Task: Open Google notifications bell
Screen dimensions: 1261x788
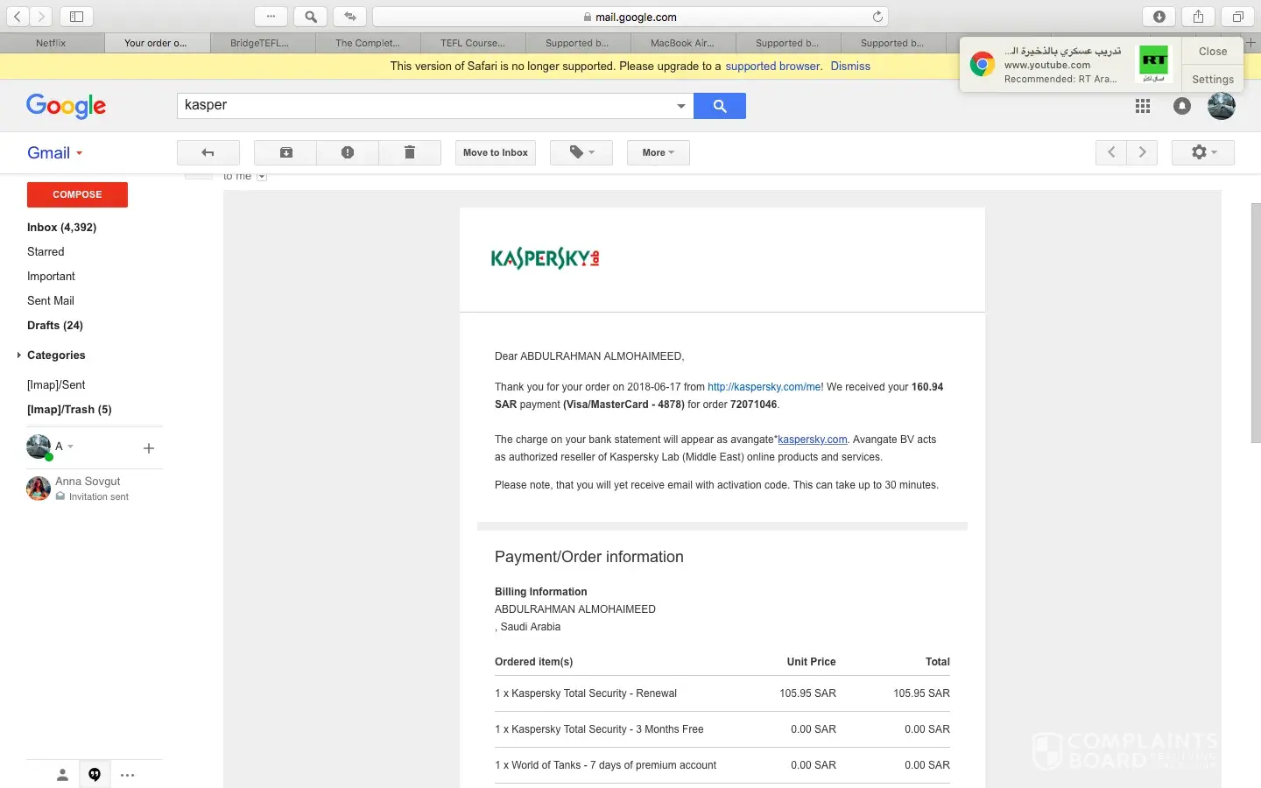Action: [x=1182, y=106]
